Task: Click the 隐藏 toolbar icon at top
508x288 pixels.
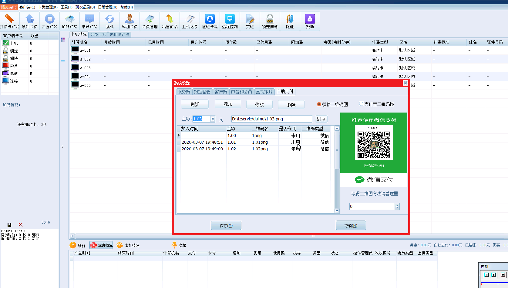Action: click(290, 21)
